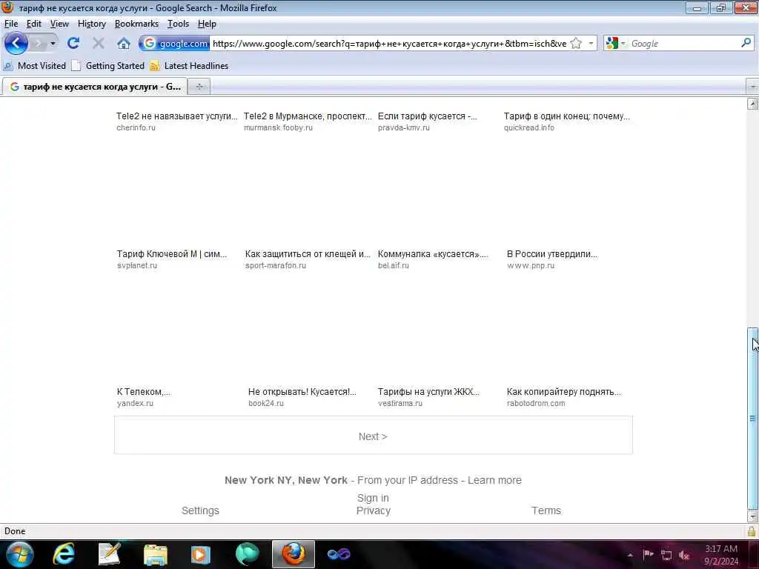
Task: Open Google Settings link in footer
Action: tap(200, 510)
